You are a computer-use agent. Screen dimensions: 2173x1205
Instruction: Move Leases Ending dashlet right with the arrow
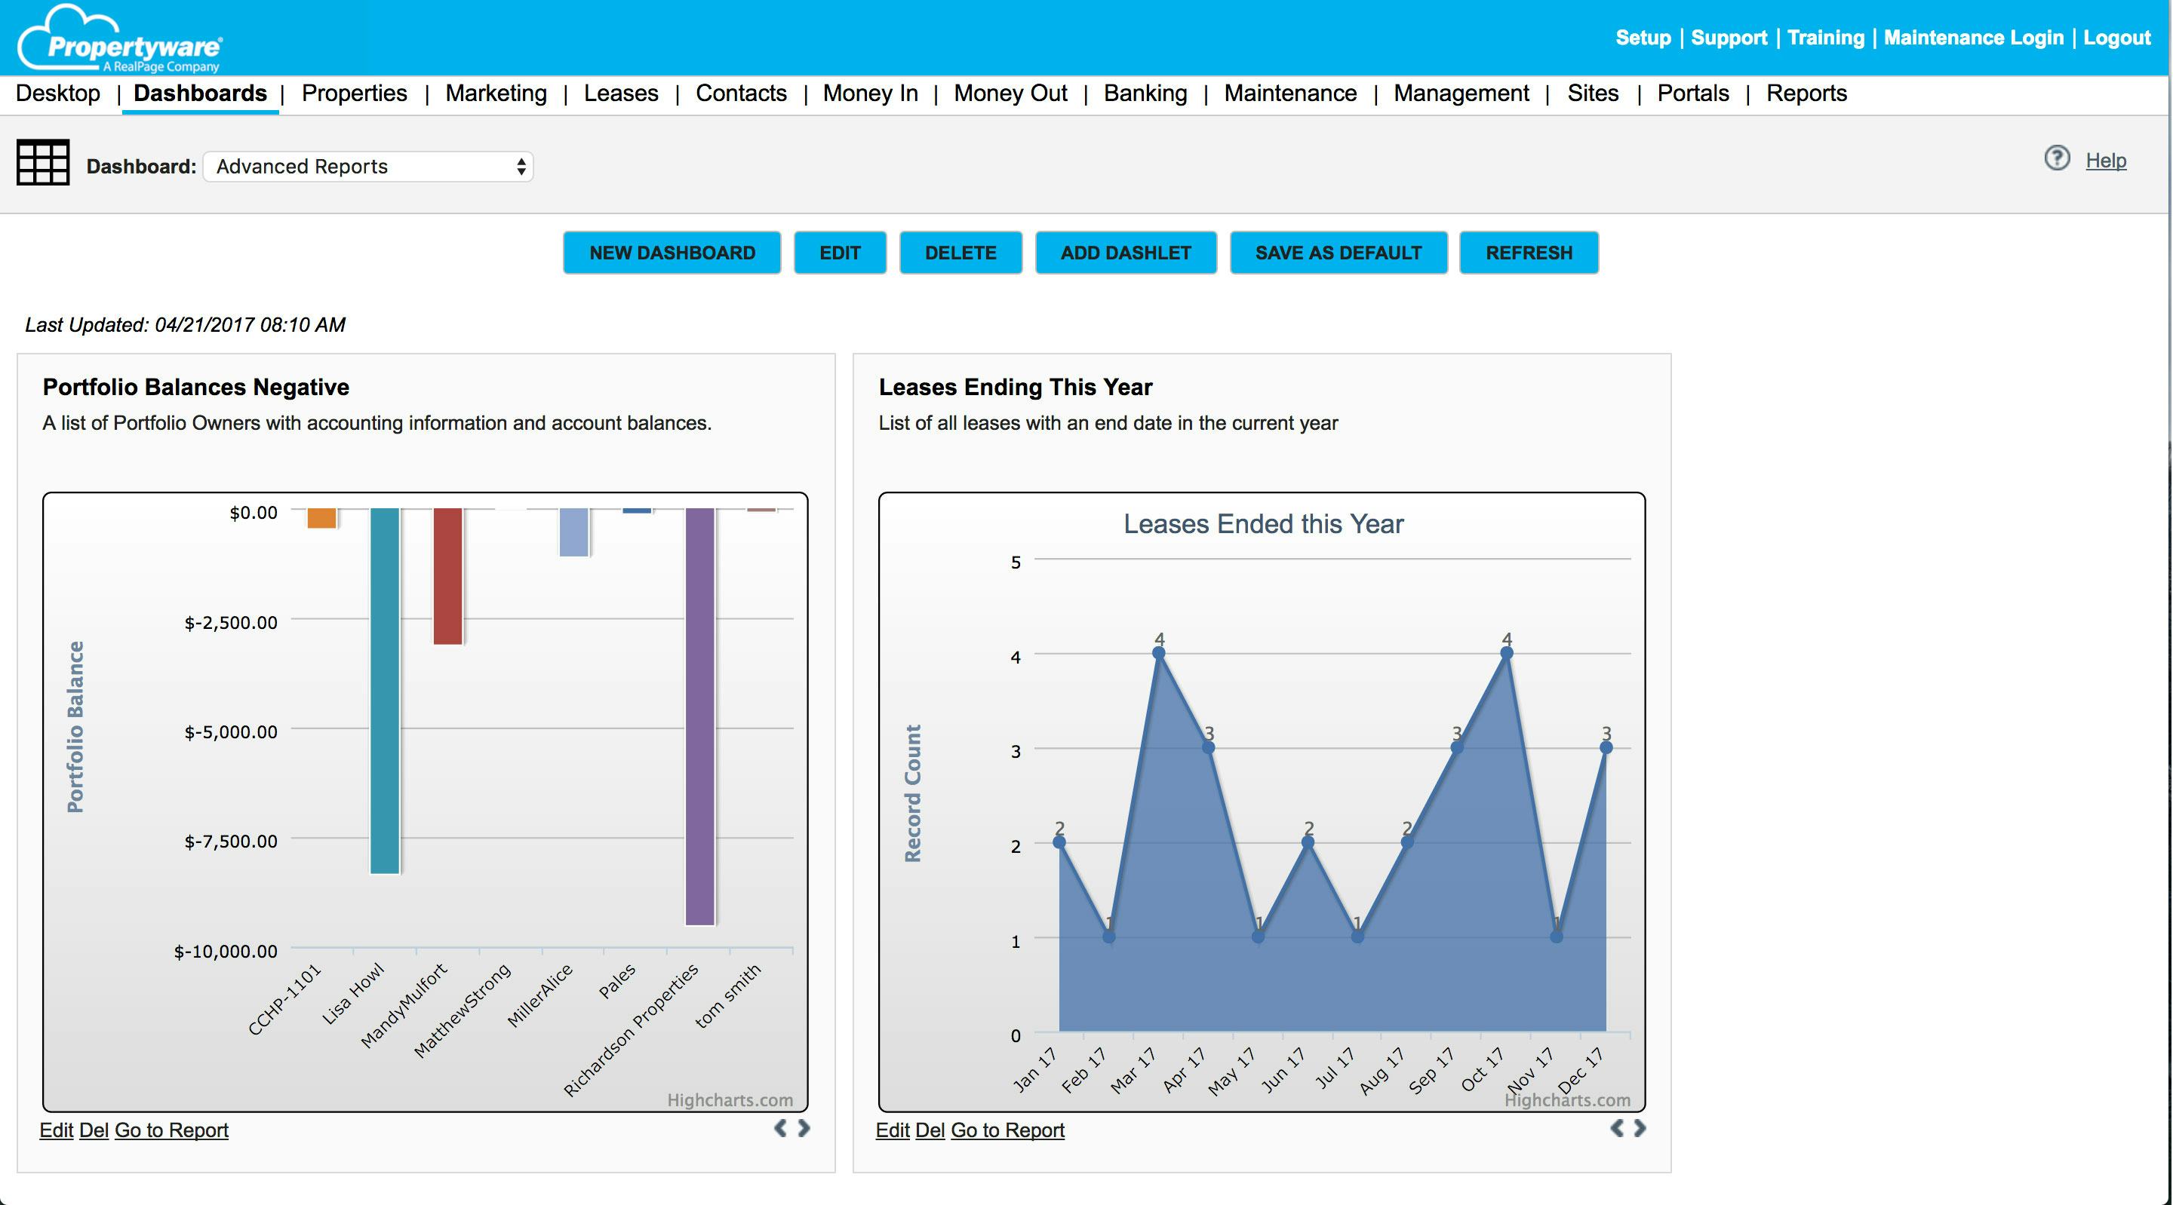1640,1128
